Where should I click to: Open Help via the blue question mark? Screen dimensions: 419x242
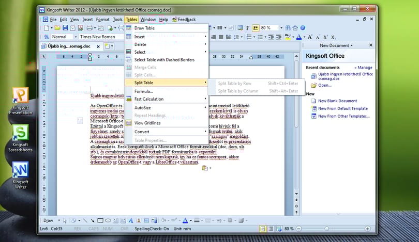coord(303,28)
